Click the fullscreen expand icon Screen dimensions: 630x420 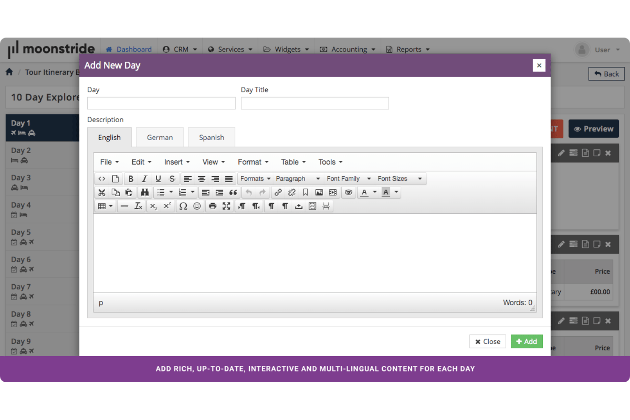pyautogui.click(x=226, y=206)
